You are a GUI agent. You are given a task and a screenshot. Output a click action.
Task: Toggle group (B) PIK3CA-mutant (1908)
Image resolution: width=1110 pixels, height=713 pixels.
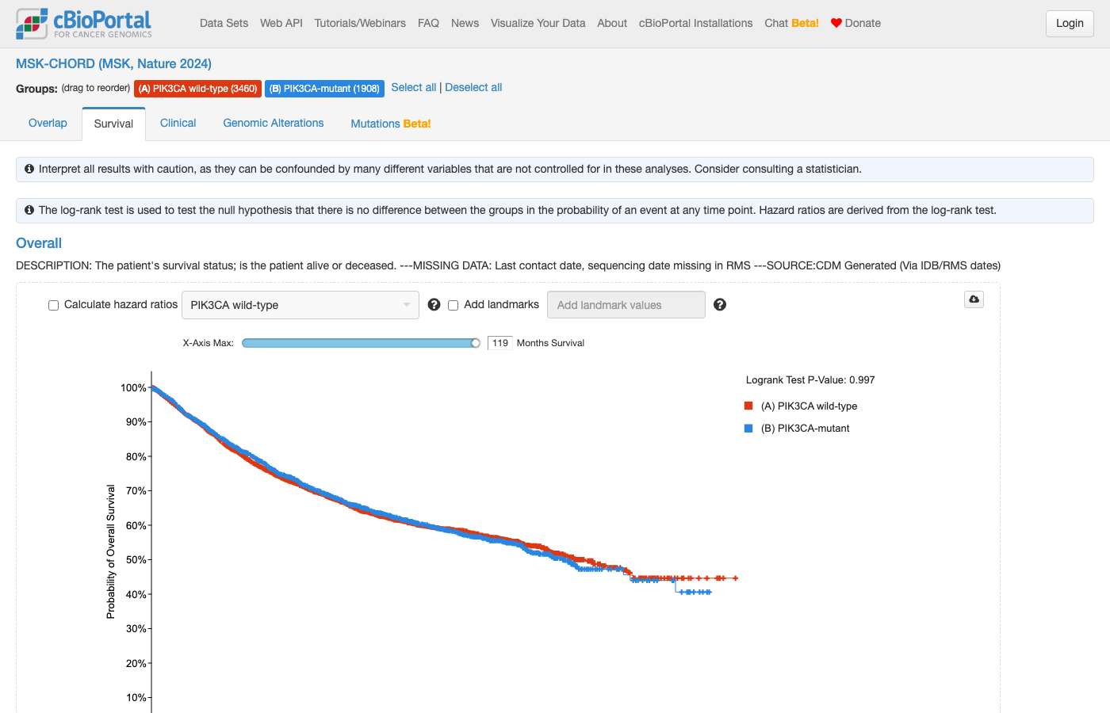[x=325, y=89]
